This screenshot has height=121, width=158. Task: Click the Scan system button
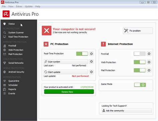point(66,62)
